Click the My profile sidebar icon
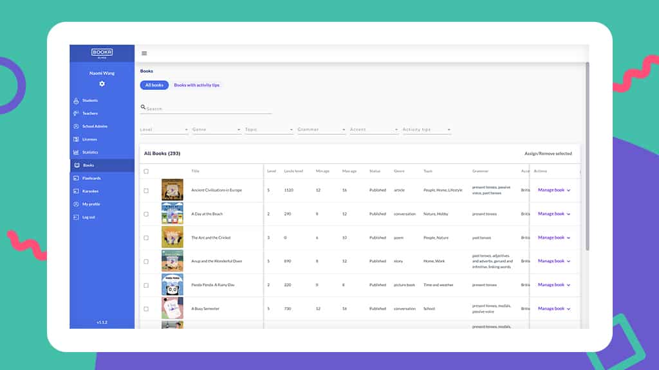 click(x=76, y=204)
